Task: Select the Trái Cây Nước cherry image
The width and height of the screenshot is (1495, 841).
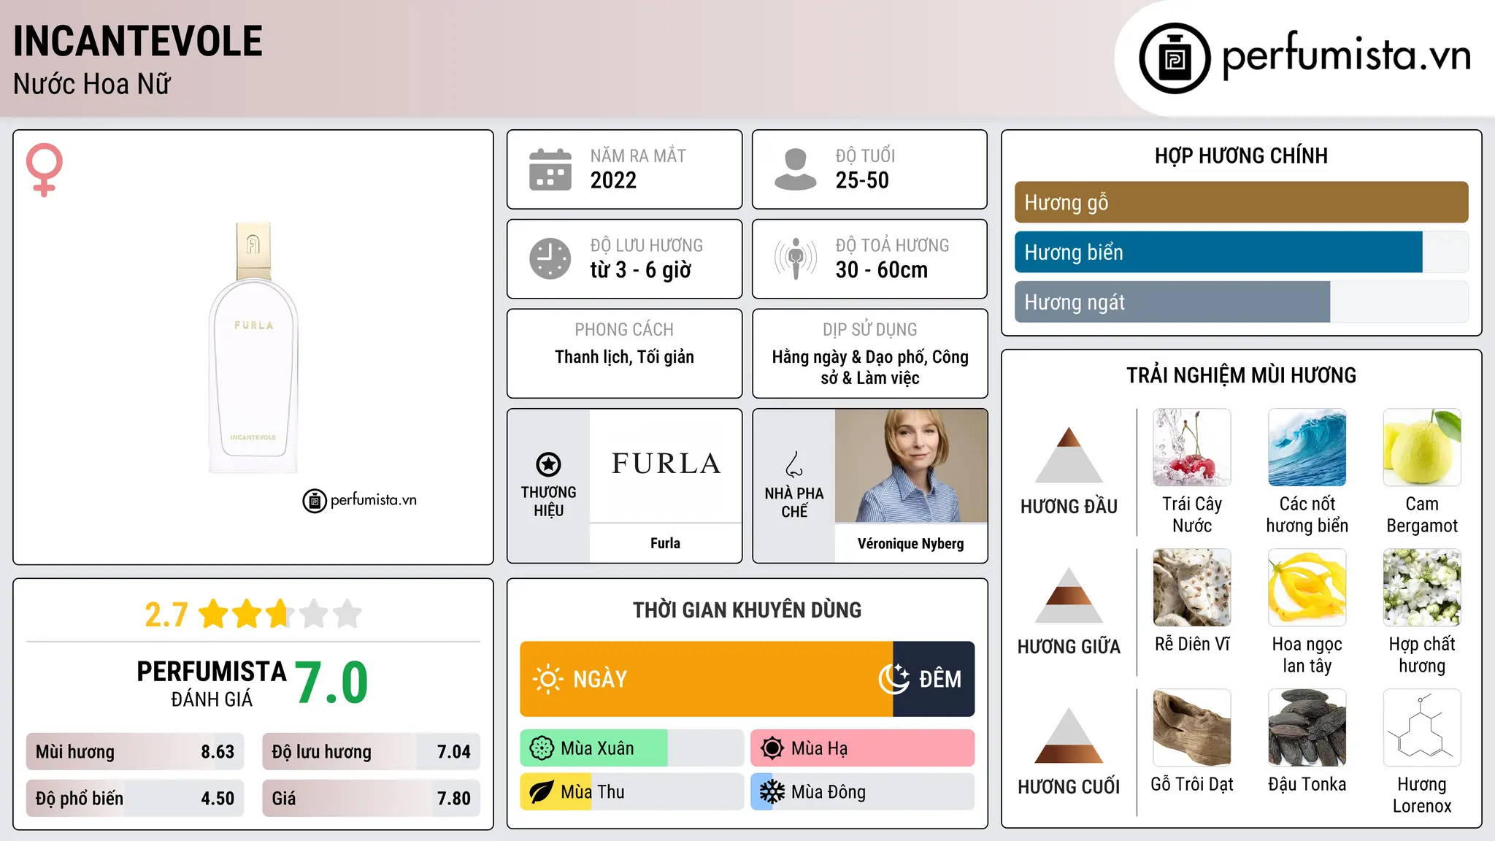Action: [1192, 448]
